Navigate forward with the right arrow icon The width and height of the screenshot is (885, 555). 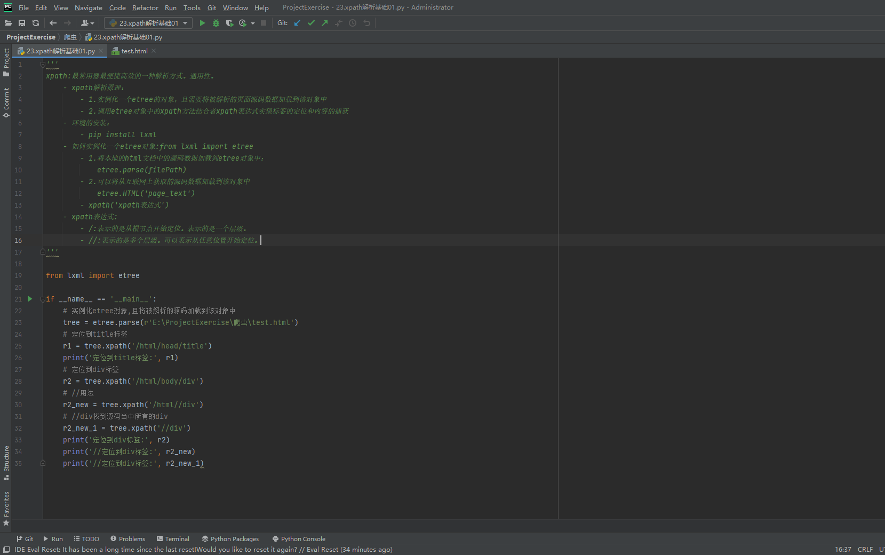tap(67, 23)
